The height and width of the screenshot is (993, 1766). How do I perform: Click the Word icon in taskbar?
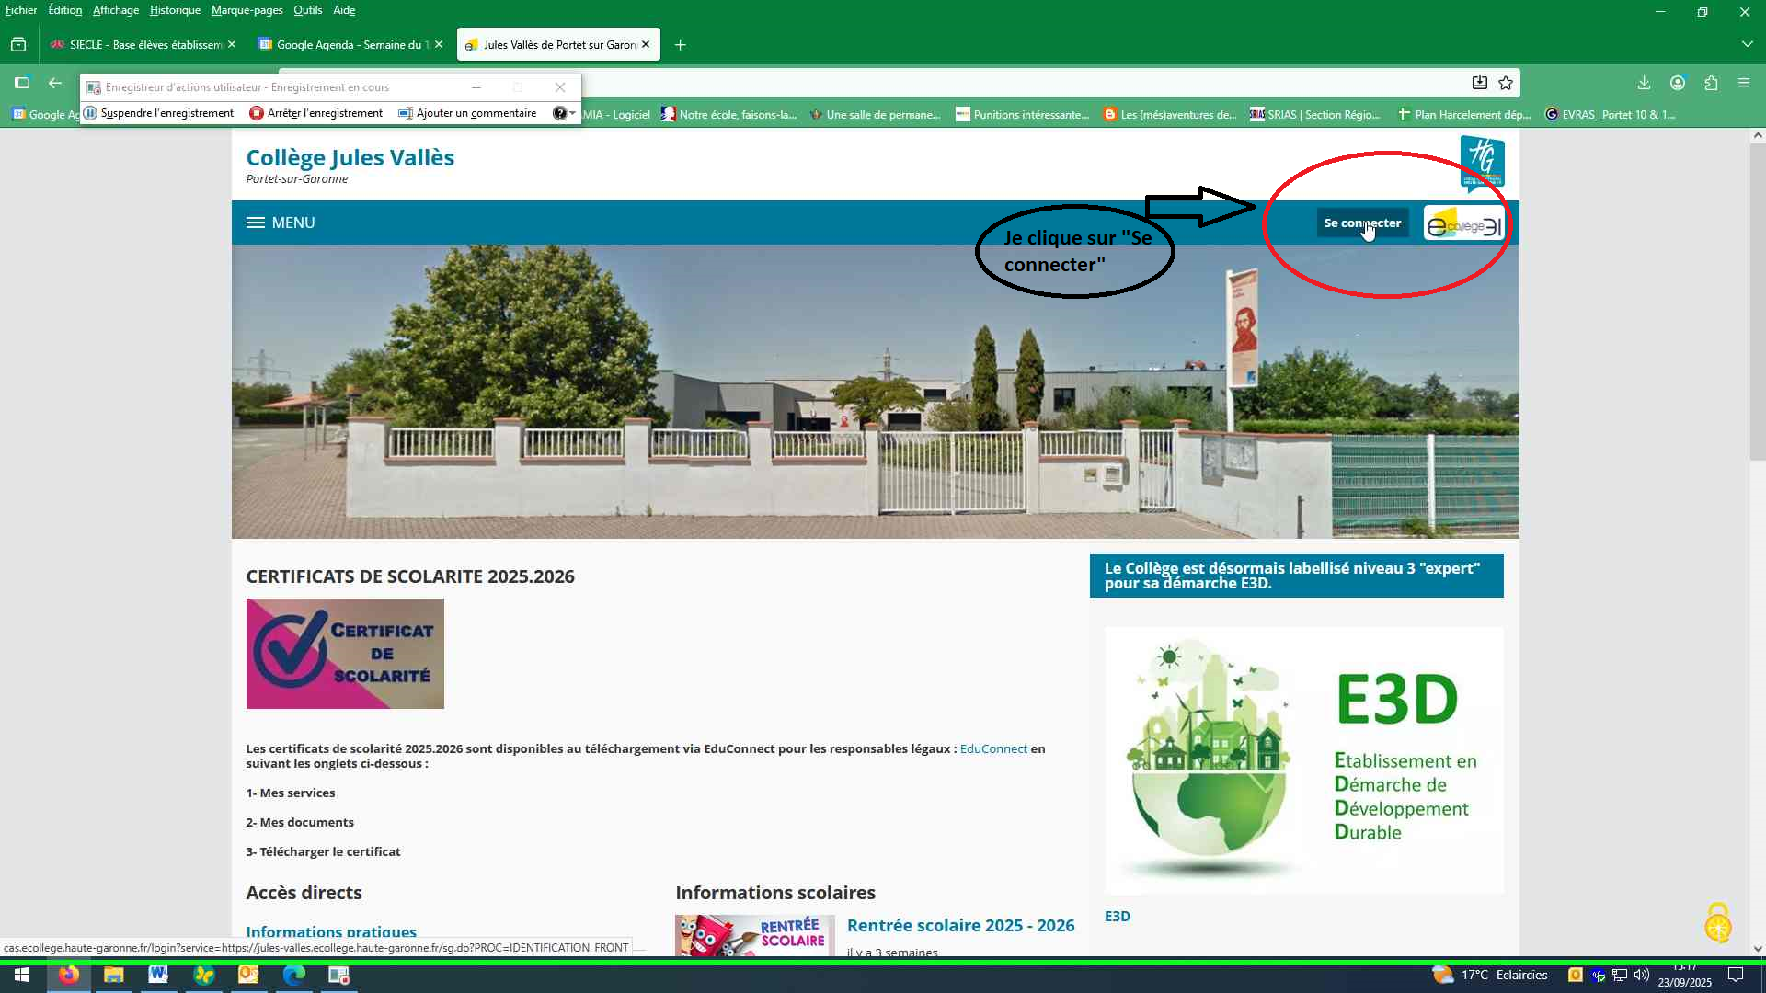158,975
